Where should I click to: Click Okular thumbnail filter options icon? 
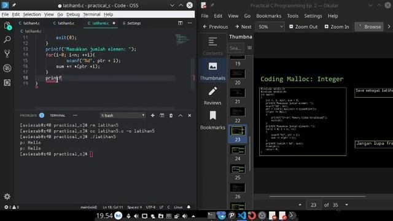(x=250, y=48)
